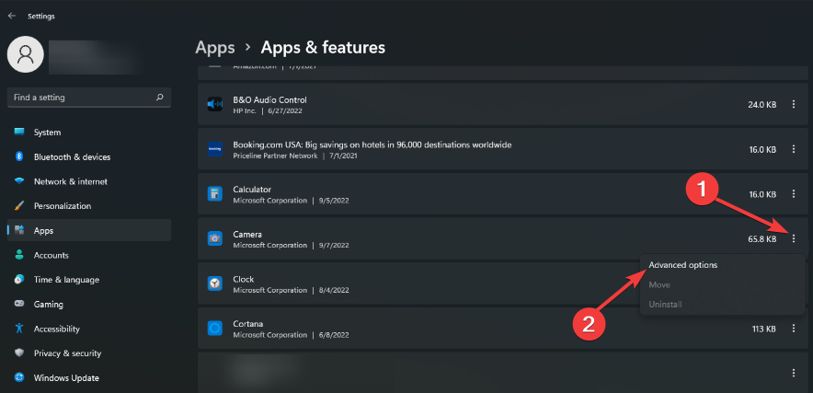Select the Gaming controller icon
813x393 pixels.
[19, 305]
